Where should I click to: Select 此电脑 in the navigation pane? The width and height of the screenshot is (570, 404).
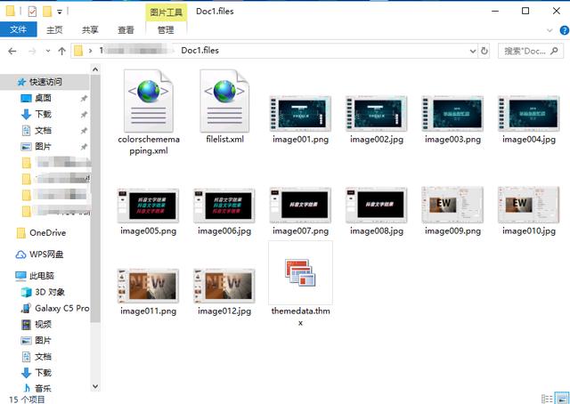(x=42, y=276)
